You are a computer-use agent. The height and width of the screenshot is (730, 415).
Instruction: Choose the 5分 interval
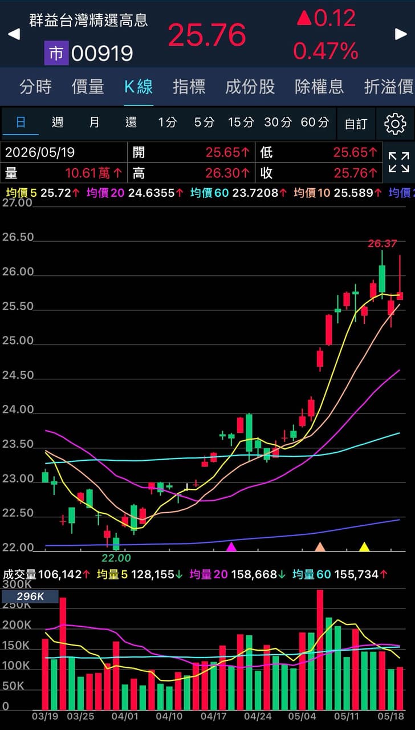coord(204,122)
